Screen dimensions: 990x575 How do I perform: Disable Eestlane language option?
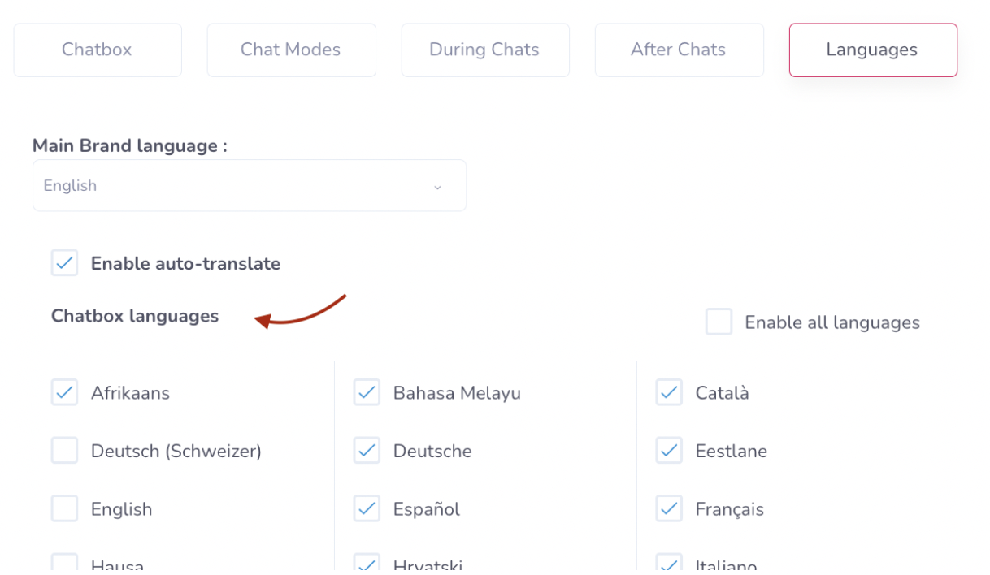click(x=670, y=451)
